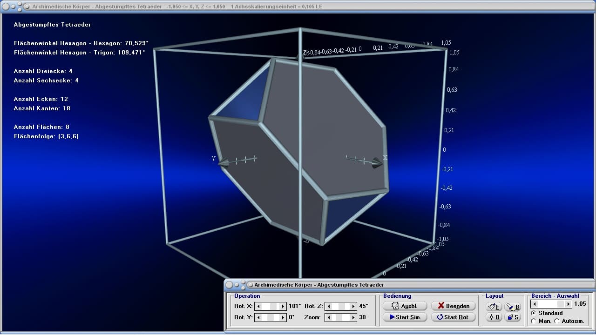The width and height of the screenshot is (596, 335).
Task: Click the 'Anzahl Sechsecke: 4' text
Action: [x=46, y=80]
